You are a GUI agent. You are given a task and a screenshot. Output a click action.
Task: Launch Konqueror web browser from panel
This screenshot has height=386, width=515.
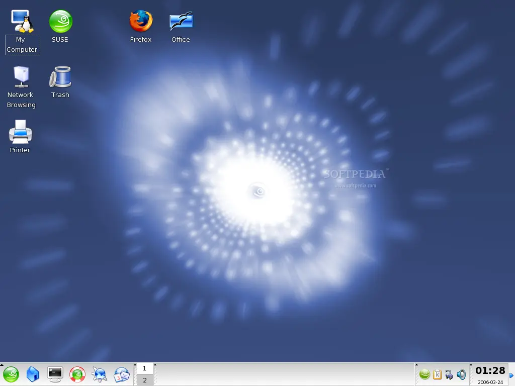pos(100,374)
